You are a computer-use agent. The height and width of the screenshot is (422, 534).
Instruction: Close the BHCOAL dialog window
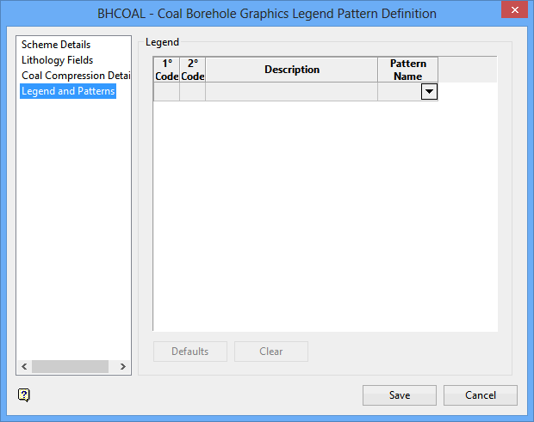tap(514, 9)
